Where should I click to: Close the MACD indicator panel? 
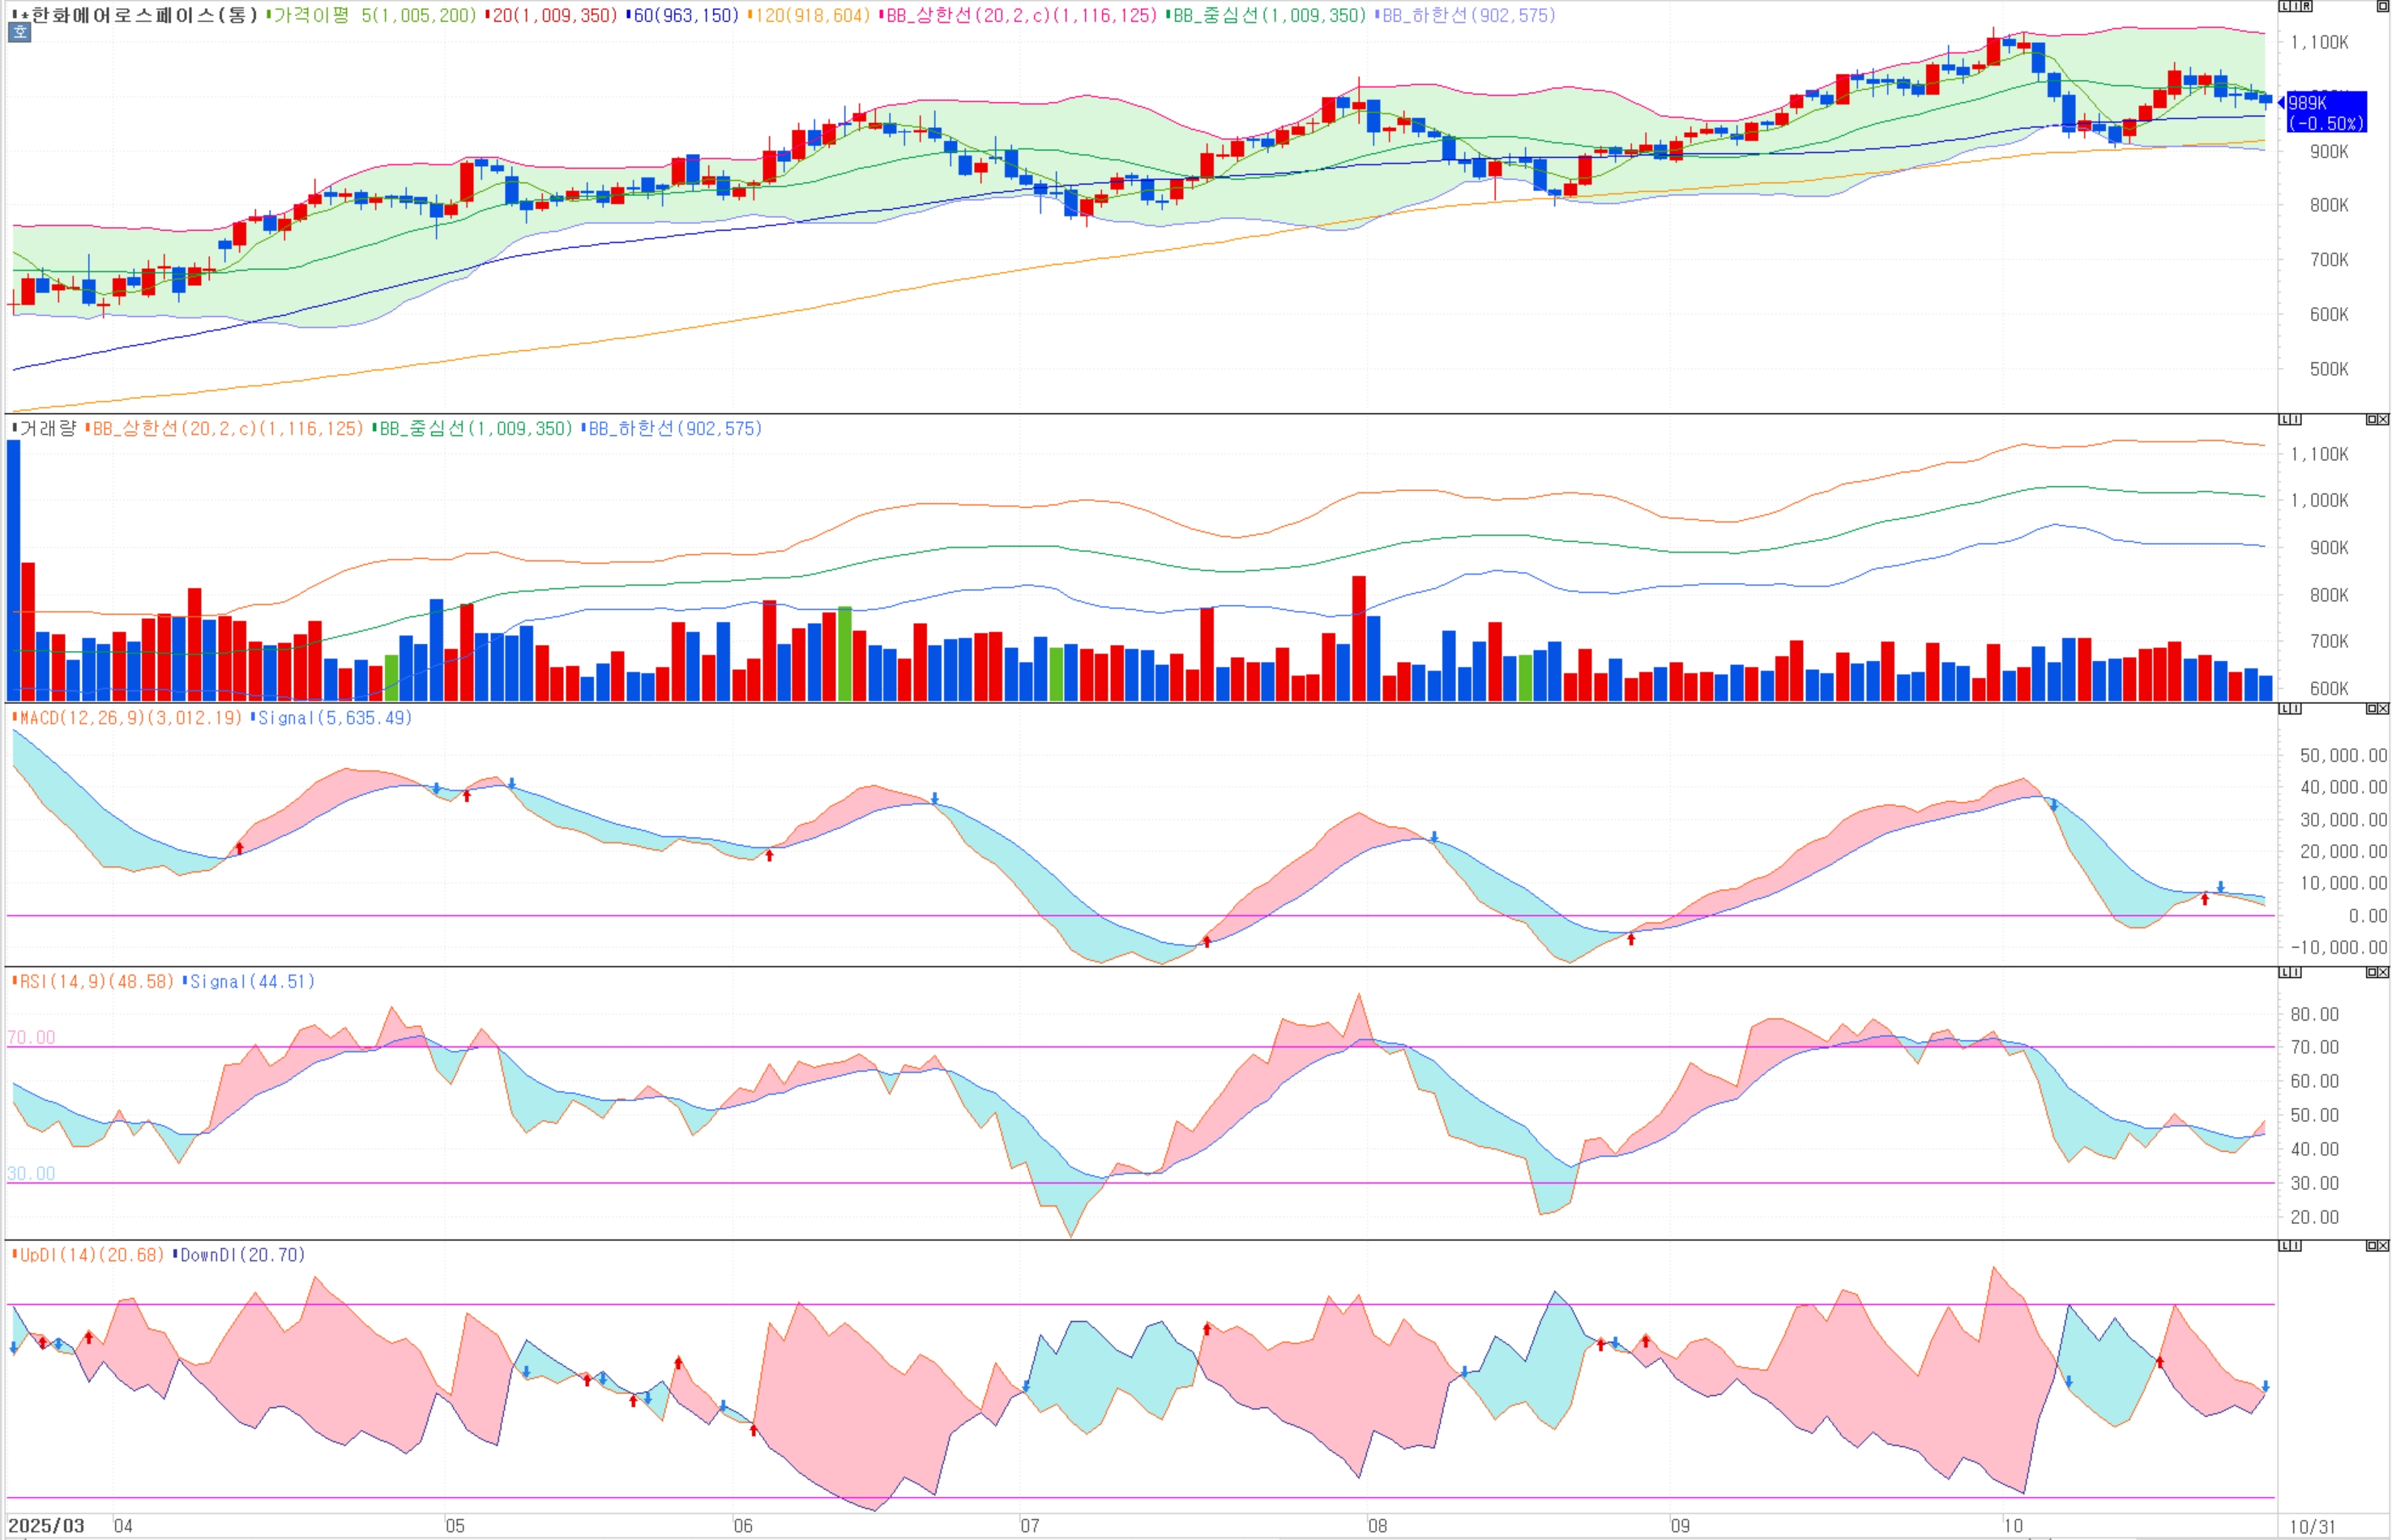2384,708
